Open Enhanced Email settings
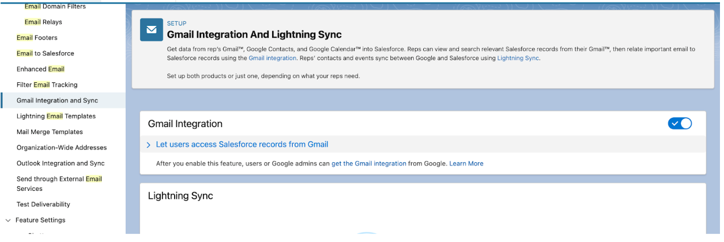 (x=40, y=69)
